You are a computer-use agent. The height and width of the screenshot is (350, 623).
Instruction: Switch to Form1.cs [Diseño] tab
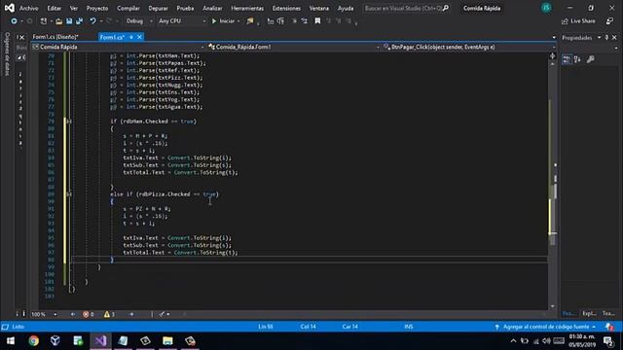coord(55,37)
